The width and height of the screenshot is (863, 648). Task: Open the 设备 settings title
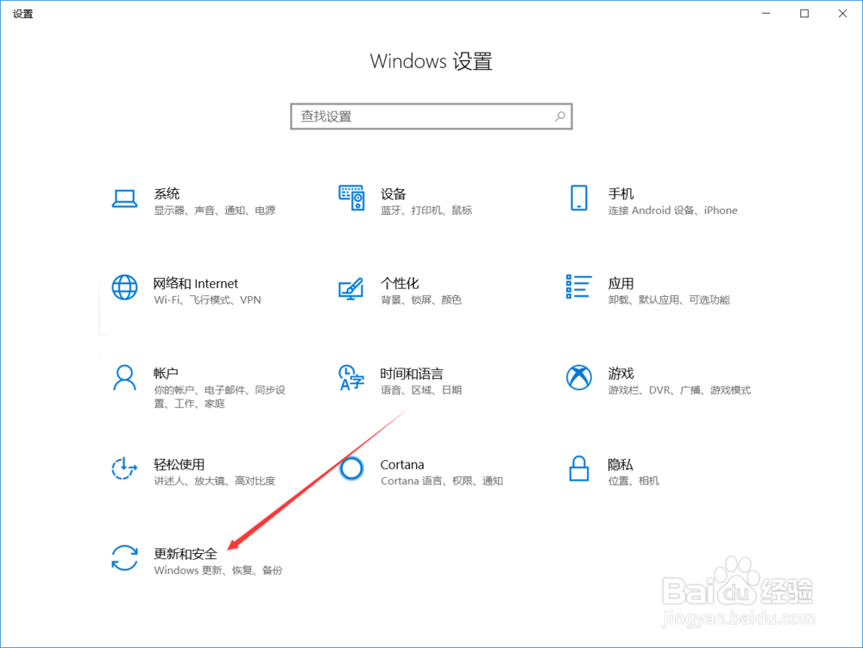[x=394, y=193]
